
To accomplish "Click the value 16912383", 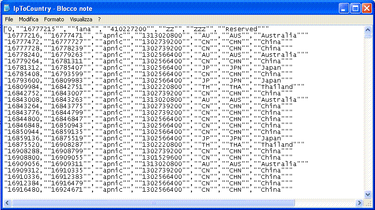I will coord(67,177).
